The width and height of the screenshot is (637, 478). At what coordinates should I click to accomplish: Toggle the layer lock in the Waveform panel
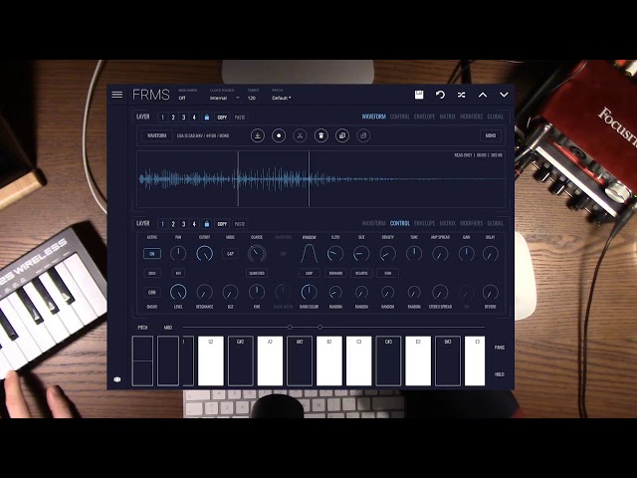coord(207,118)
